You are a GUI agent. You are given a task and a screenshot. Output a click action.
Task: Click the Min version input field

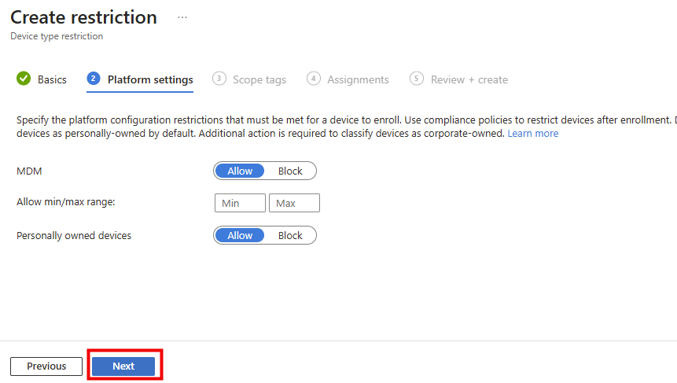tap(240, 203)
